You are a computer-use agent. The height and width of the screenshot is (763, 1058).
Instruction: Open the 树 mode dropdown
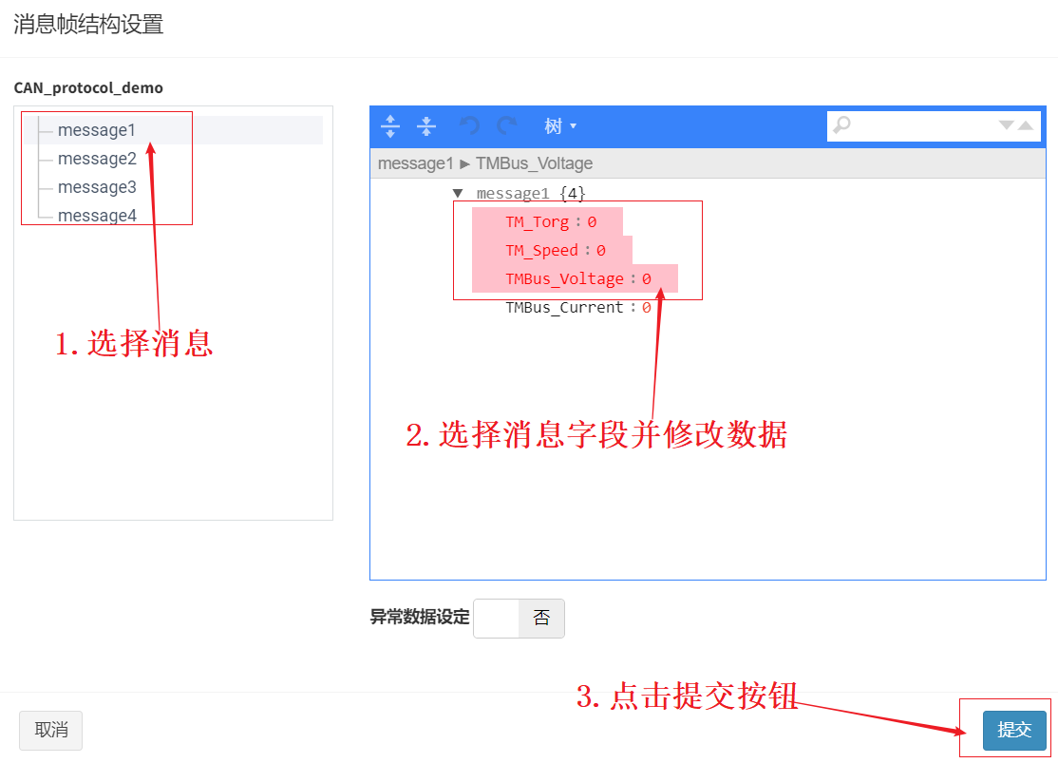(x=560, y=126)
